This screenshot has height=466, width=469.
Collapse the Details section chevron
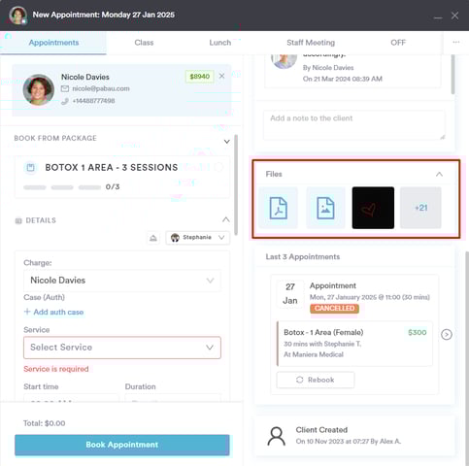pos(226,219)
